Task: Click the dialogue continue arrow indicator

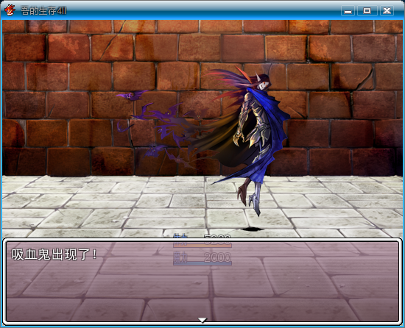Action: click(202, 320)
